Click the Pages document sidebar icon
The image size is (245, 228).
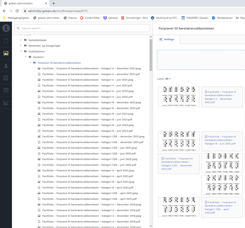(6, 41)
